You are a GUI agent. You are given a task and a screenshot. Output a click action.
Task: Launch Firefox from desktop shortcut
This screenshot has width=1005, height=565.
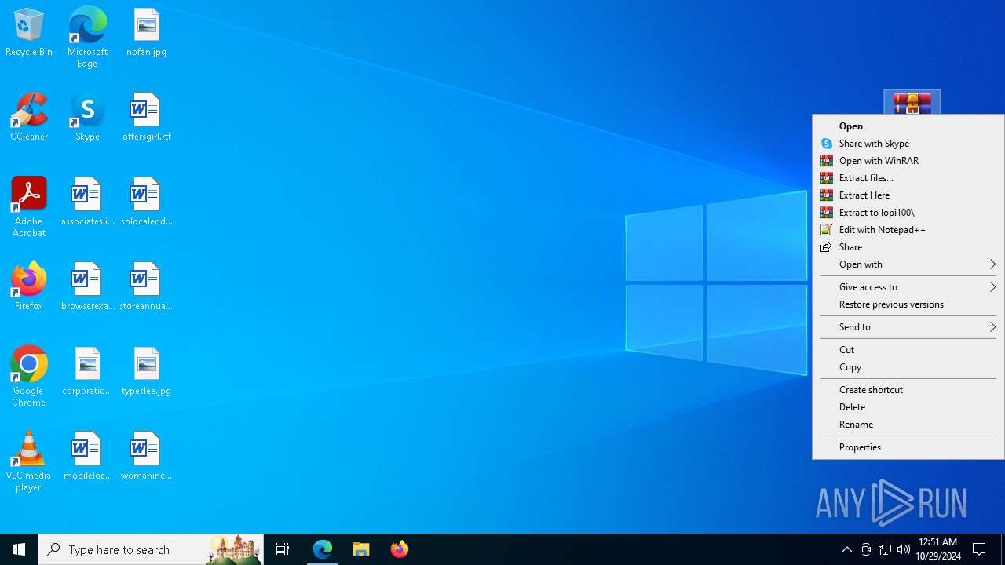pos(29,287)
